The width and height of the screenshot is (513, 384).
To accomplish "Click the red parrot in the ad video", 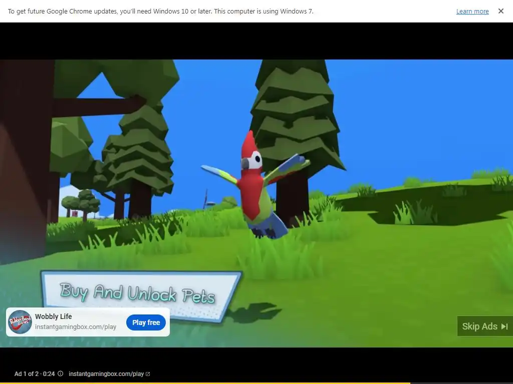I will (255, 185).
